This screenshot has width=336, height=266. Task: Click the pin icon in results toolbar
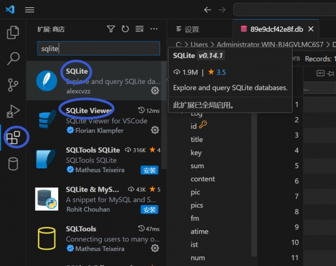(x=330, y=74)
